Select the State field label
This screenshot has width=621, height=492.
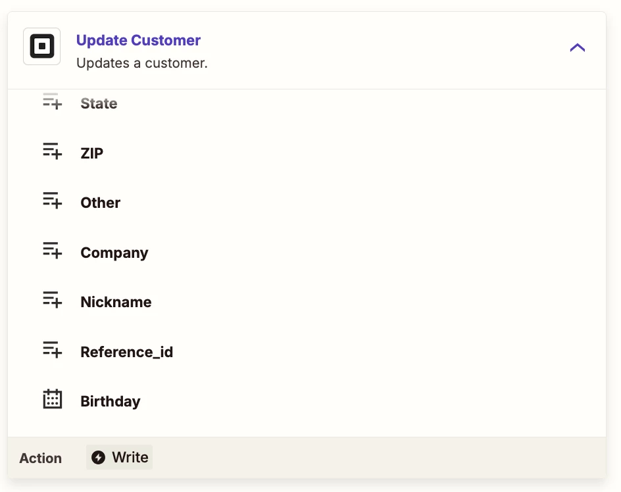pos(99,103)
